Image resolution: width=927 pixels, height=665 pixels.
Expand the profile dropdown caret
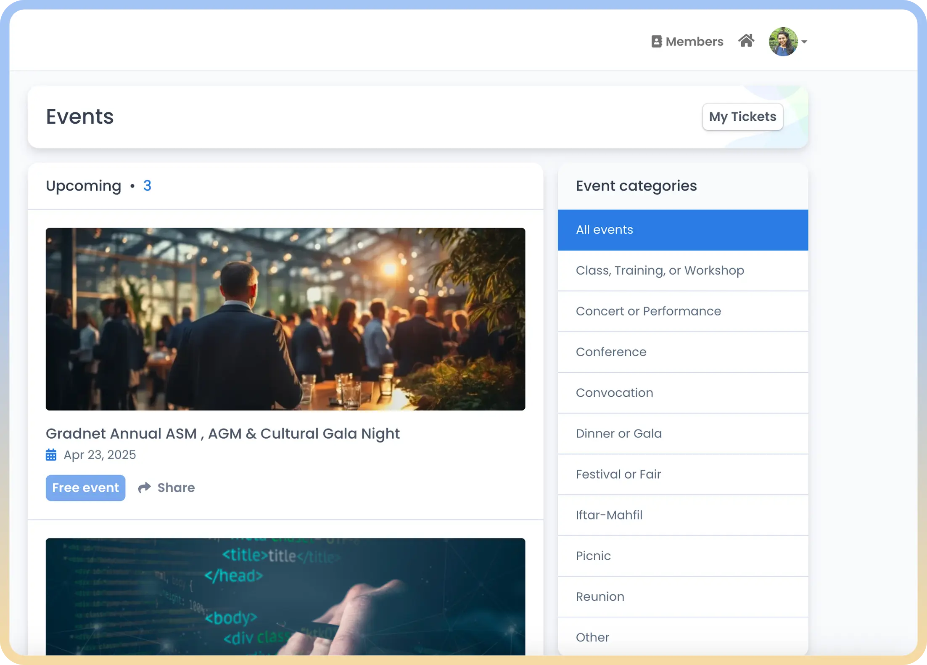click(804, 42)
